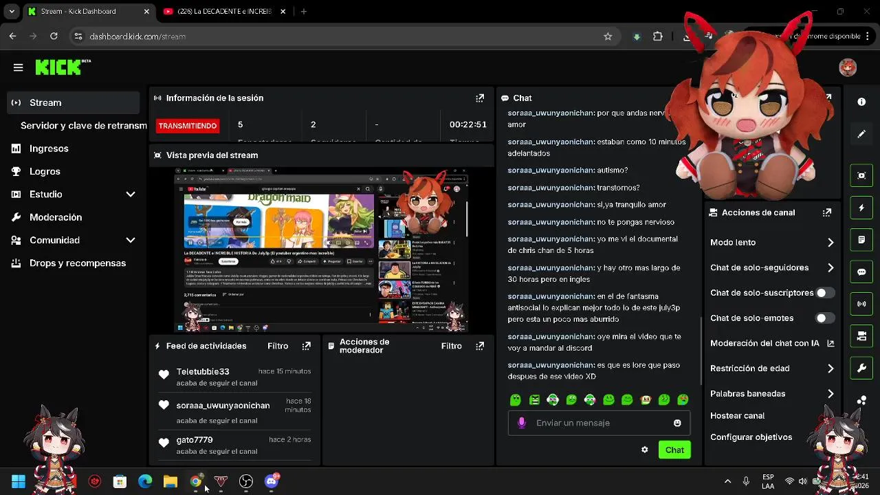Click the chat panel scrollbar
The image size is (880, 495).
[701, 351]
